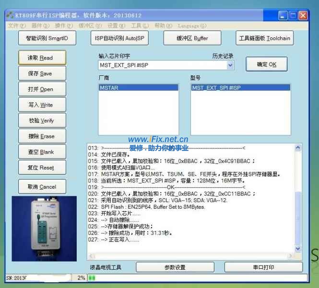Open the 工具链面板 Toolchain button
Image resolution: width=319 pixels, height=288 pixels.
tap(264, 38)
